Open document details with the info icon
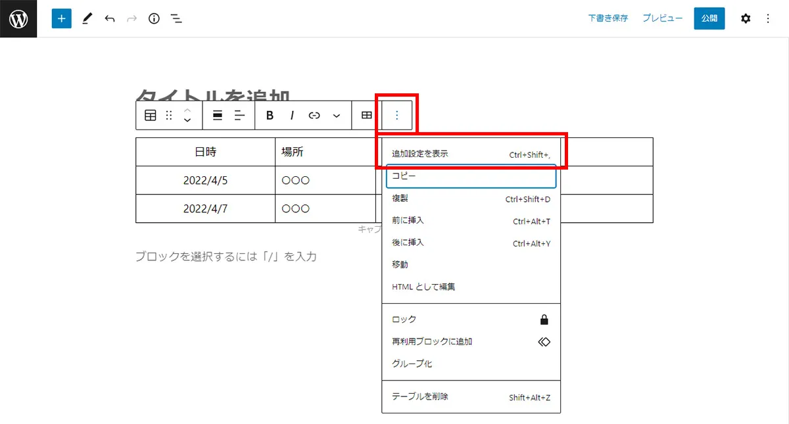This screenshot has width=789, height=424. [x=153, y=18]
